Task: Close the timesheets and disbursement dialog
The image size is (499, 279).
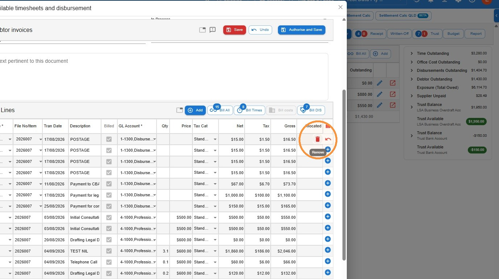Action: 340,7
